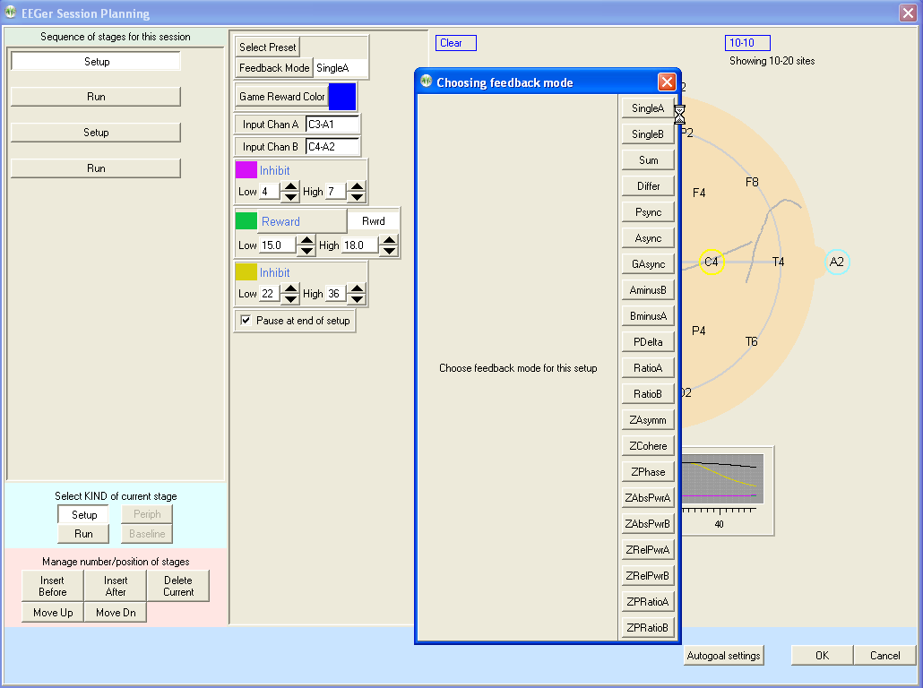Increase the yellow Inhibit High value
Image resolution: width=923 pixels, height=688 pixels.
tap(357, 288)
